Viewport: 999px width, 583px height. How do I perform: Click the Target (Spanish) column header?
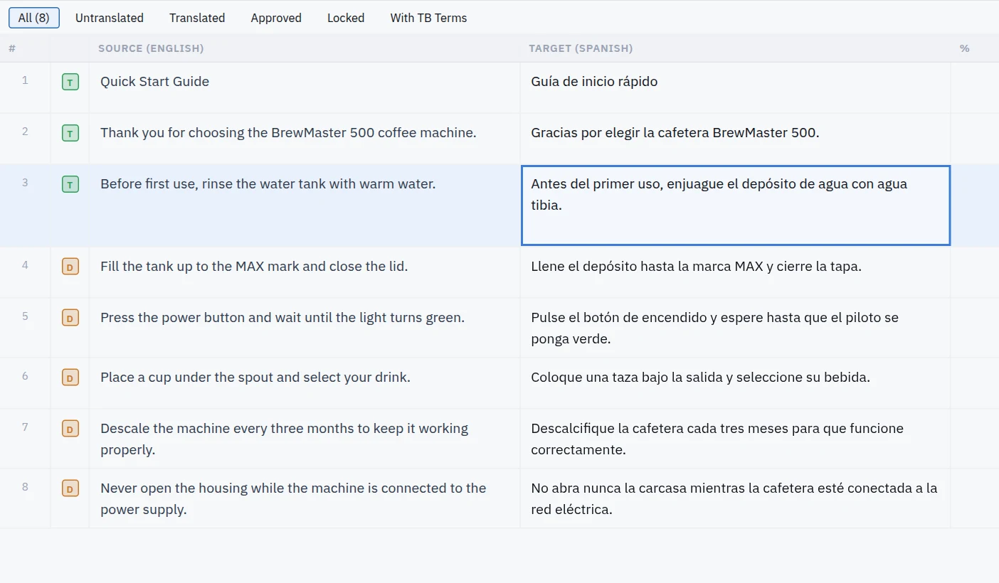click(x=581, y=48)
